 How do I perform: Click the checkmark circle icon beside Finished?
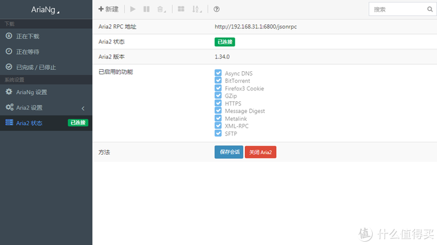[9, 67]
